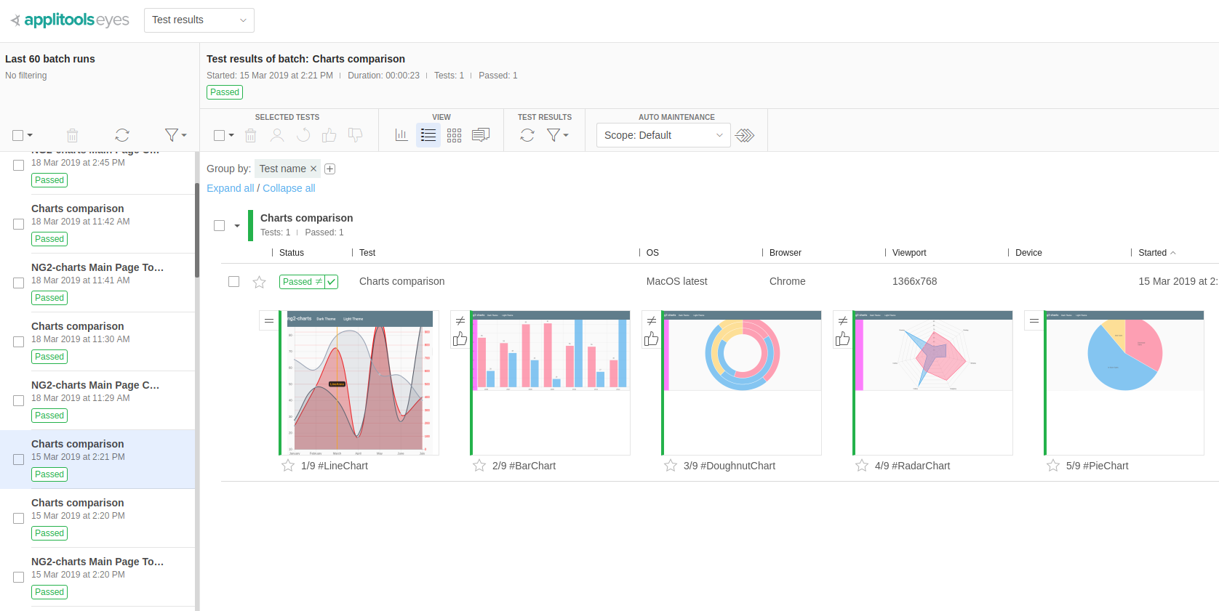Image resolution: width=1219 pixels, height=611 pixels.
Task: Open the 3/9 DoughnutChart thumbnail
Action: 742,383
